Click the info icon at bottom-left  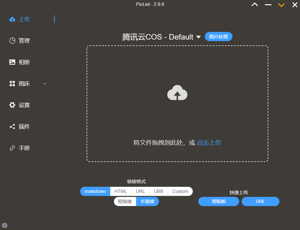coord(5,225)
